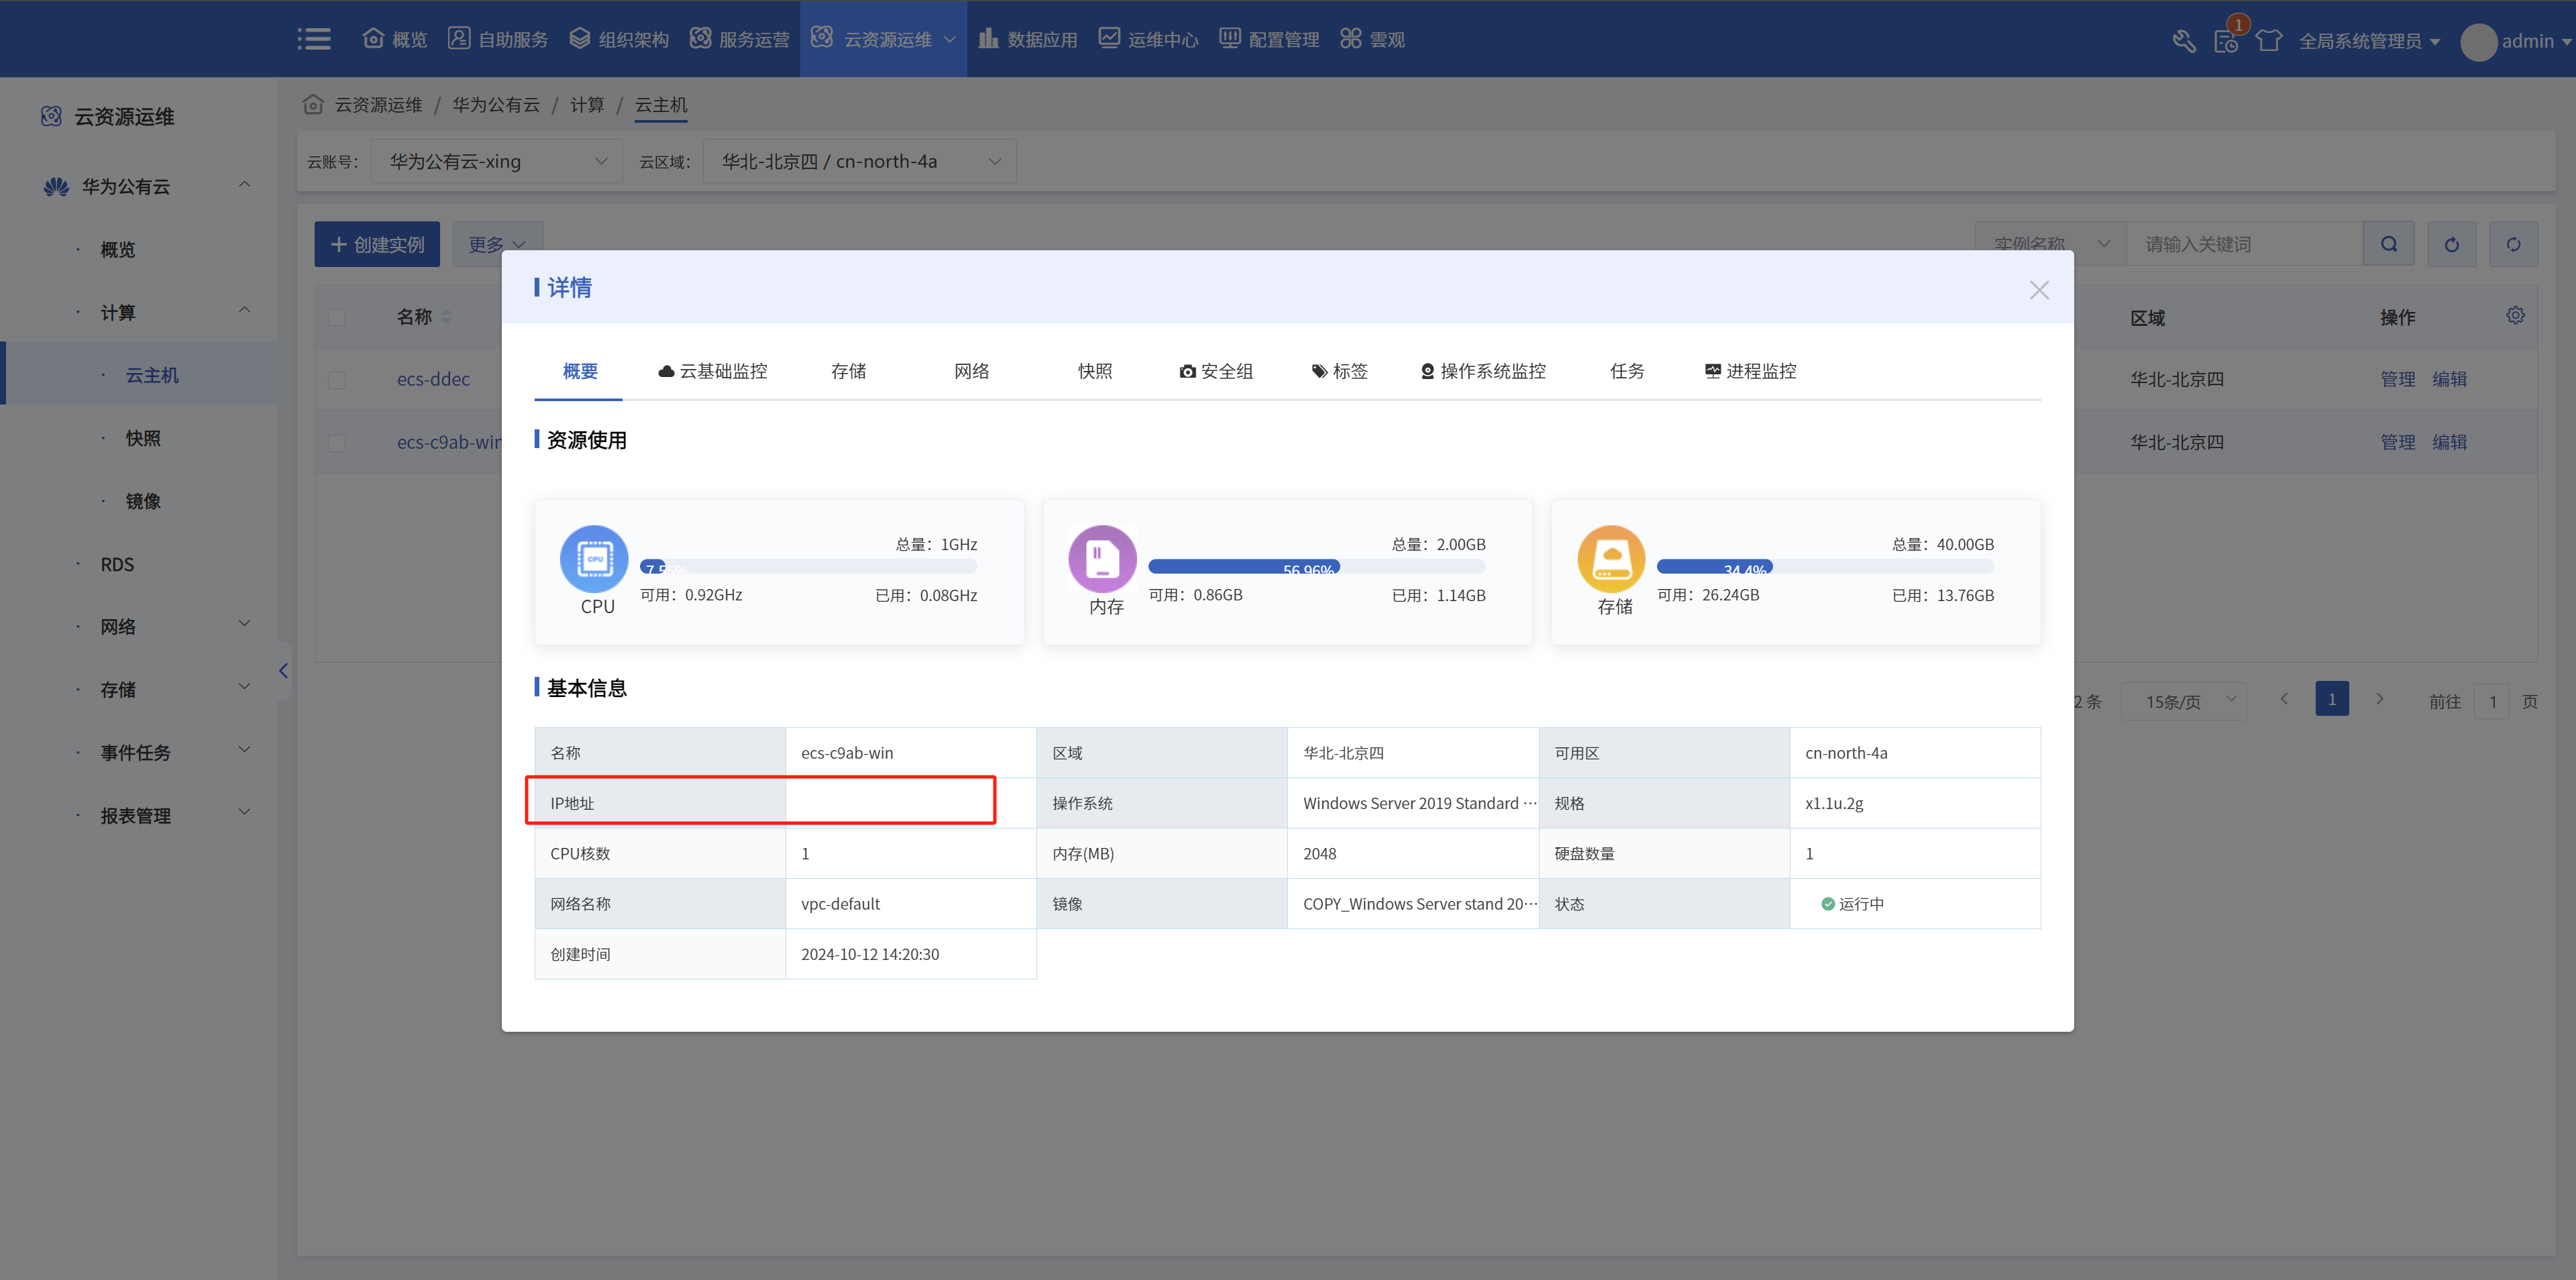The image size is (2576, 1280).
Task: Click the orange 存储 disk icon
Action: (1611, 559)
